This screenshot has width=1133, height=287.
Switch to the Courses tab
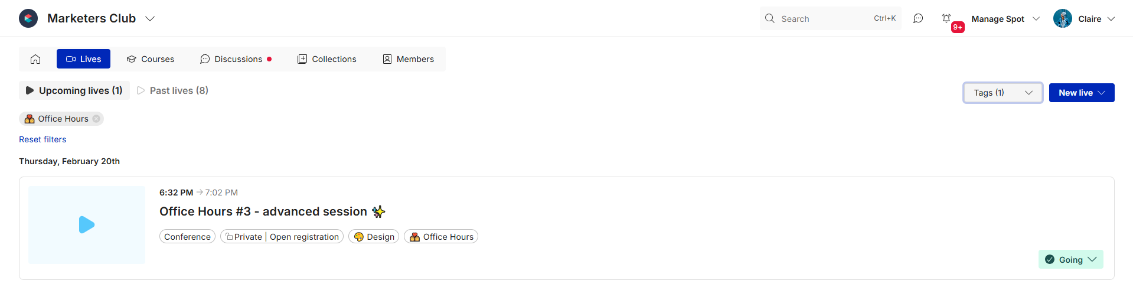[151, 59]
